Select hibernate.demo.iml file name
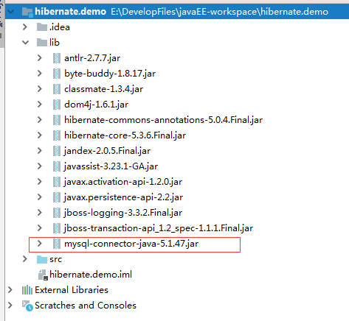 91,275
